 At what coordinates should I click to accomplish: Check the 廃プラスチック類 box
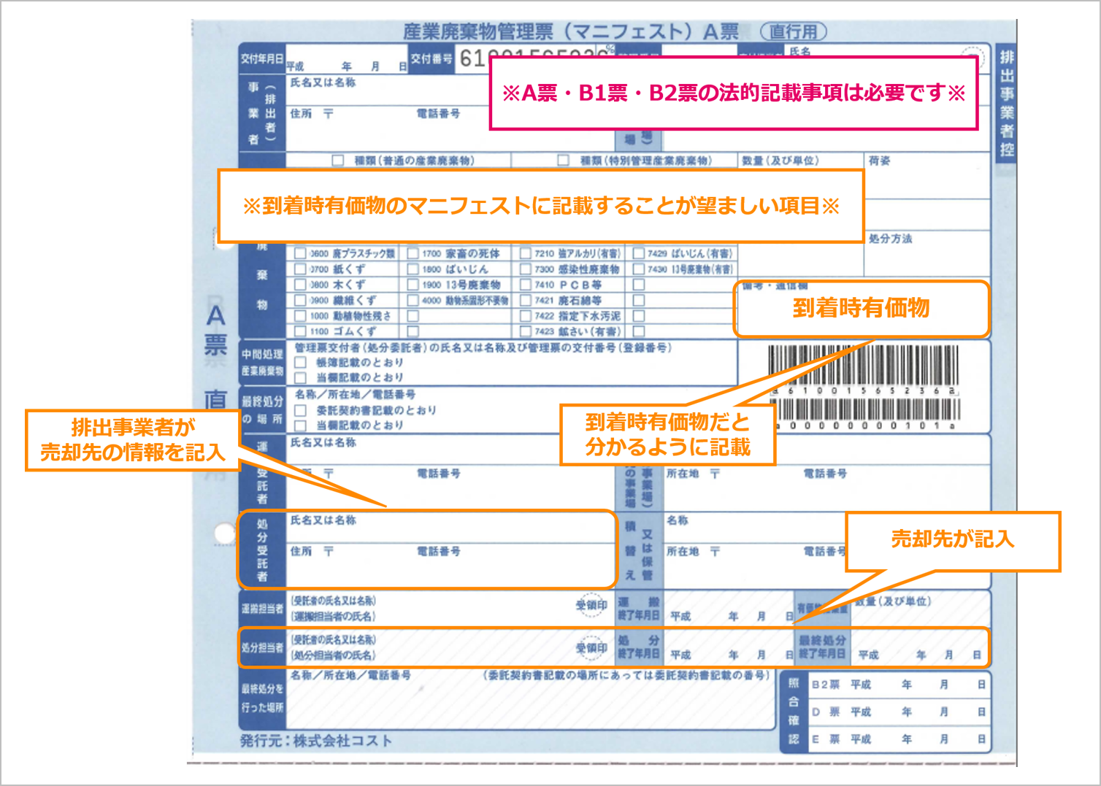click(x=300, y=253)
